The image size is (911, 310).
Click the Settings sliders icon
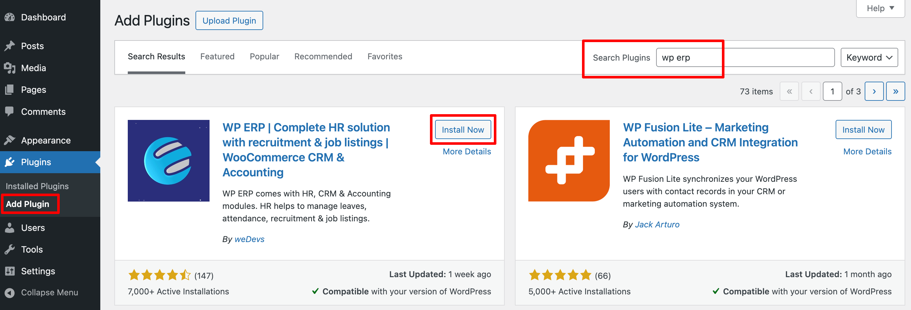(x=10, y=271)
